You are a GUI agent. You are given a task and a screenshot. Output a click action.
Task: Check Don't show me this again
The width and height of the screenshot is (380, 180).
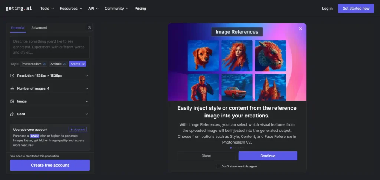click(218, 166)
